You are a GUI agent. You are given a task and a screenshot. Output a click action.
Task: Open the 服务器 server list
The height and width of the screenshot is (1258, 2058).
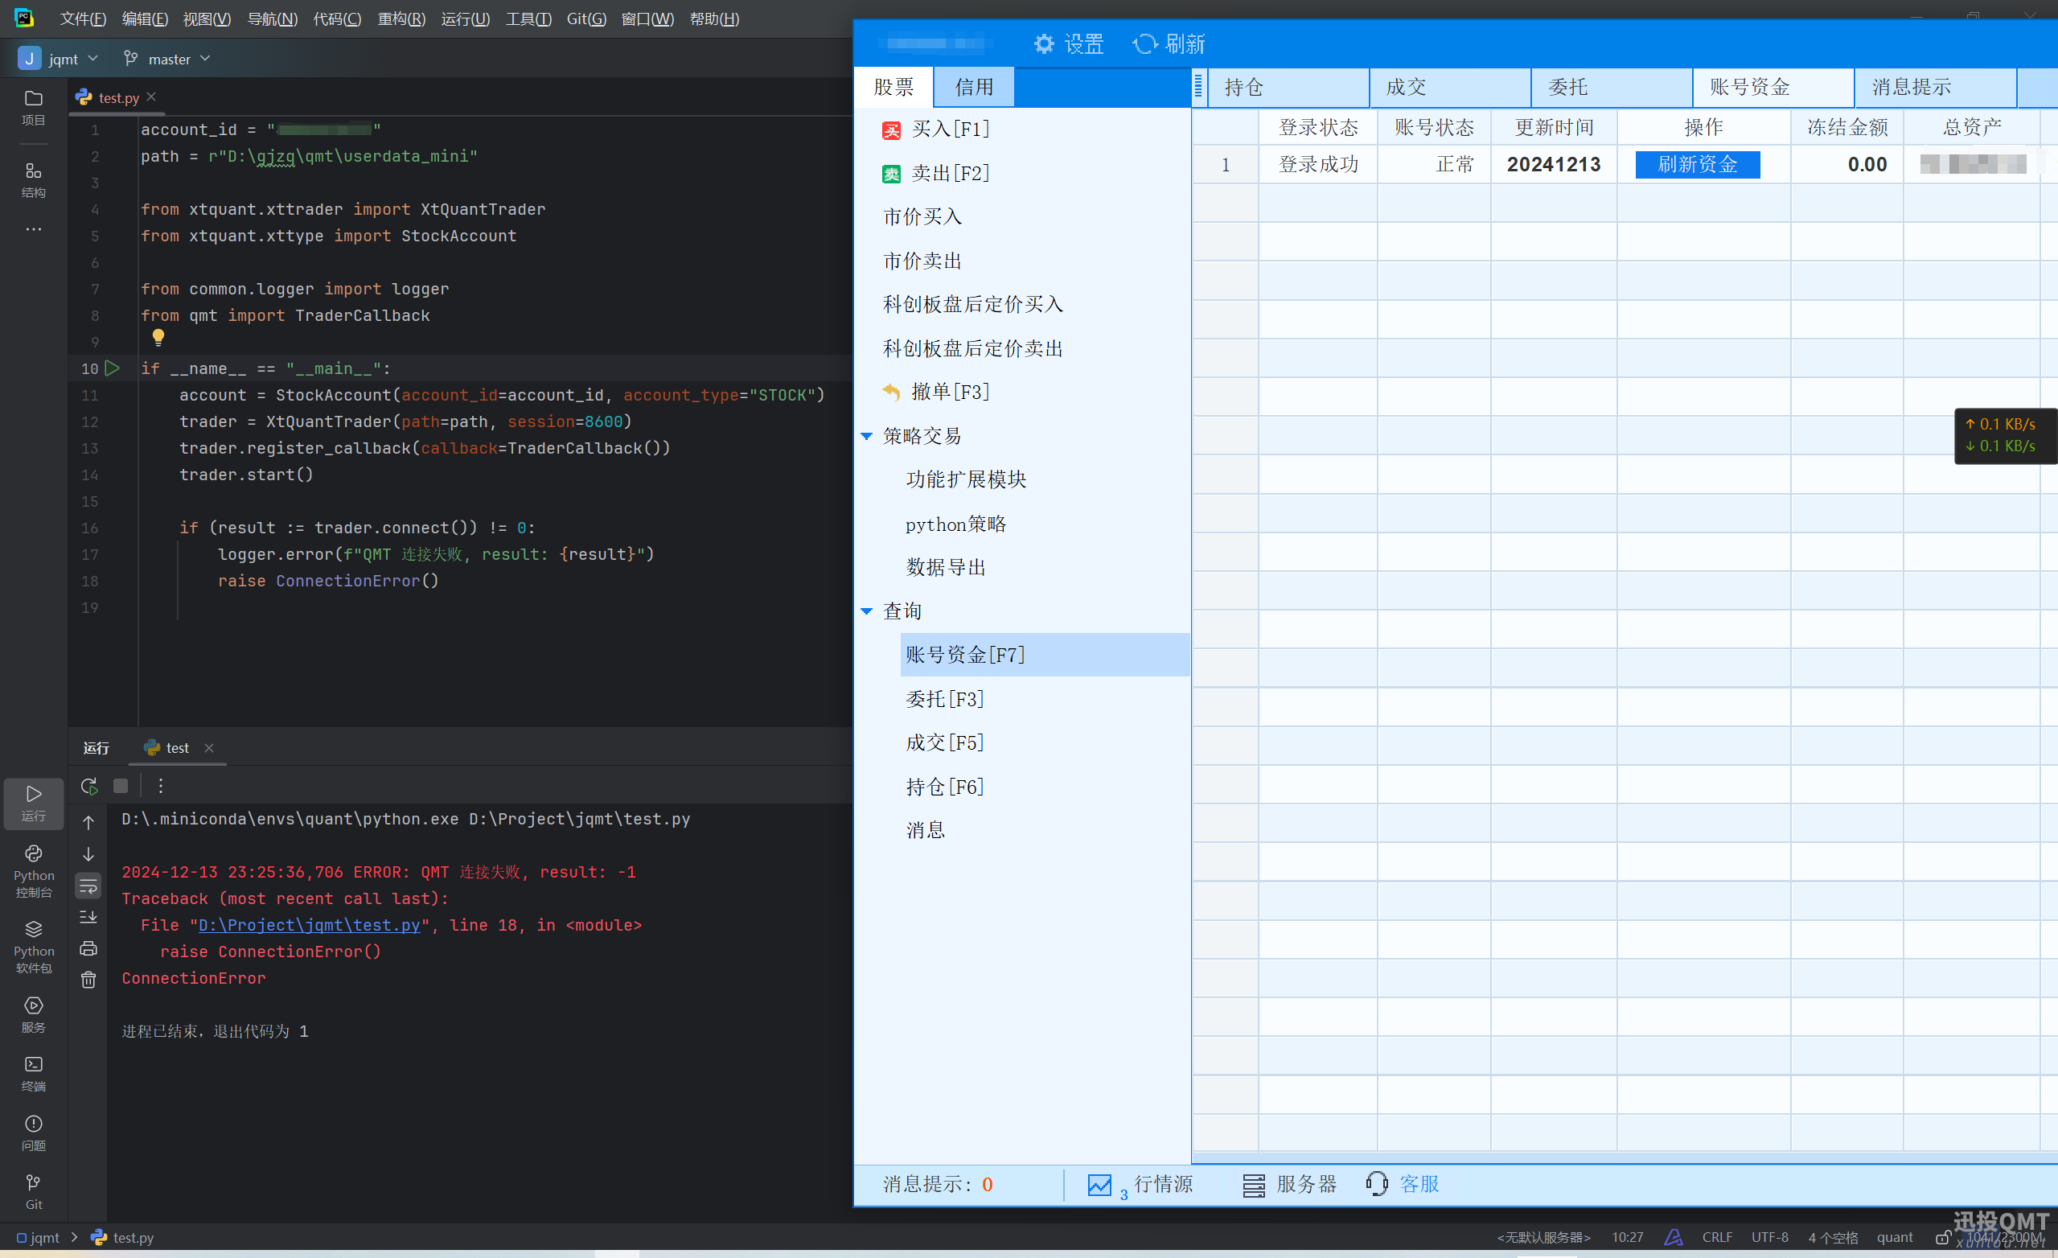(1290, 1185)
